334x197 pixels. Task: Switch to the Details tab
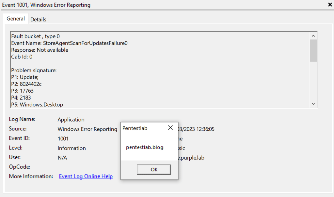(38, 20)
